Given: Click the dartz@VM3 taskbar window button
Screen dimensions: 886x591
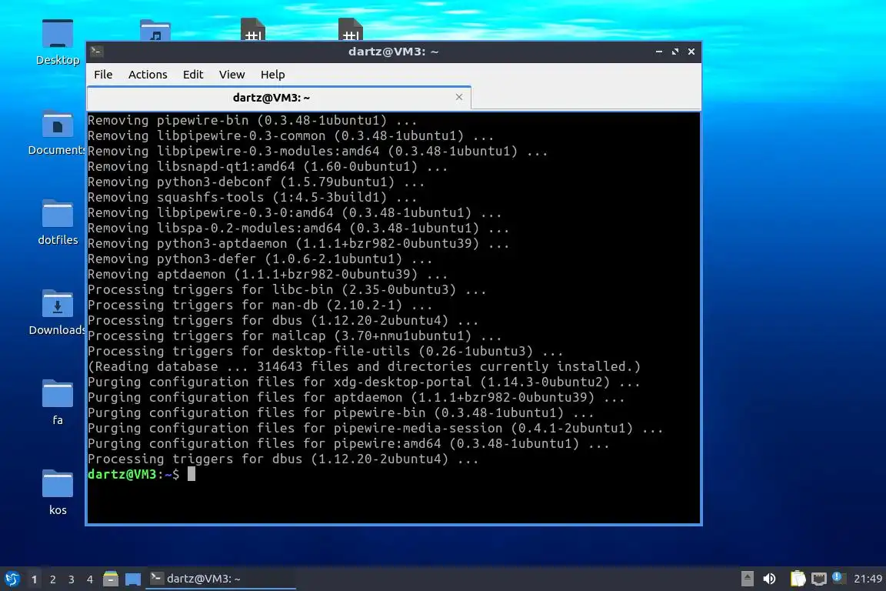Looking at the screenshot, I should click(221, 579).
